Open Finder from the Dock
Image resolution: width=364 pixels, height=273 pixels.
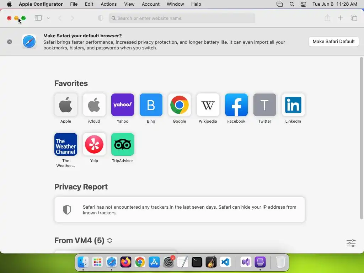pos(83,262)
